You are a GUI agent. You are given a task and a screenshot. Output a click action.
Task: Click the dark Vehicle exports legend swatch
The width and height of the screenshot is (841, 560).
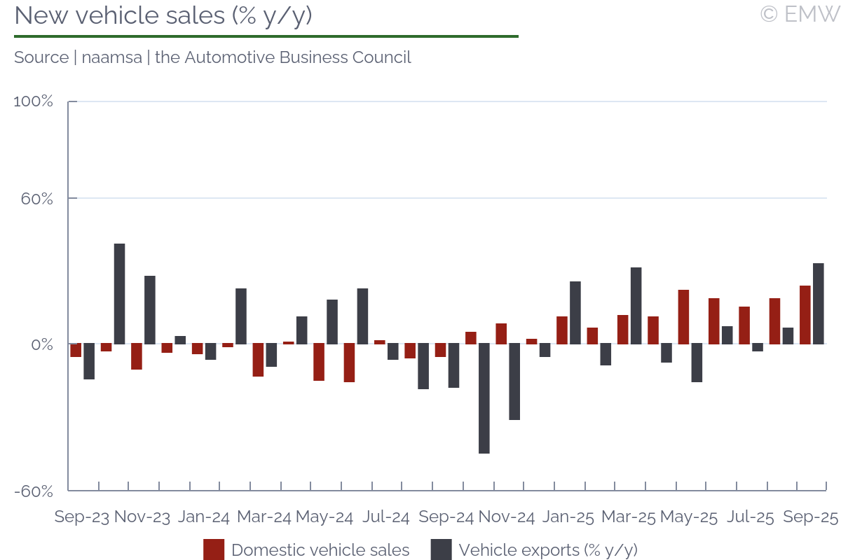click(441, 549)
